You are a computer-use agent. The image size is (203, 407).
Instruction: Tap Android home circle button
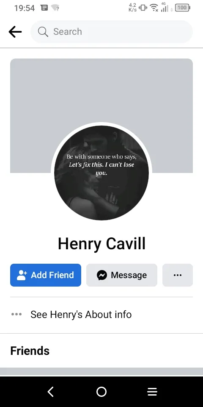[101, 392]
